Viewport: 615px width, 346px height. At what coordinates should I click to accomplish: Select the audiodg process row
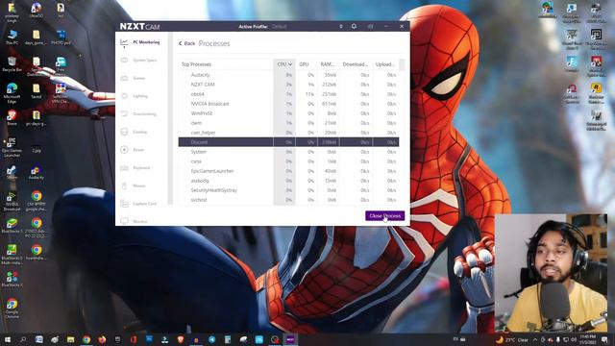[288, 181]
